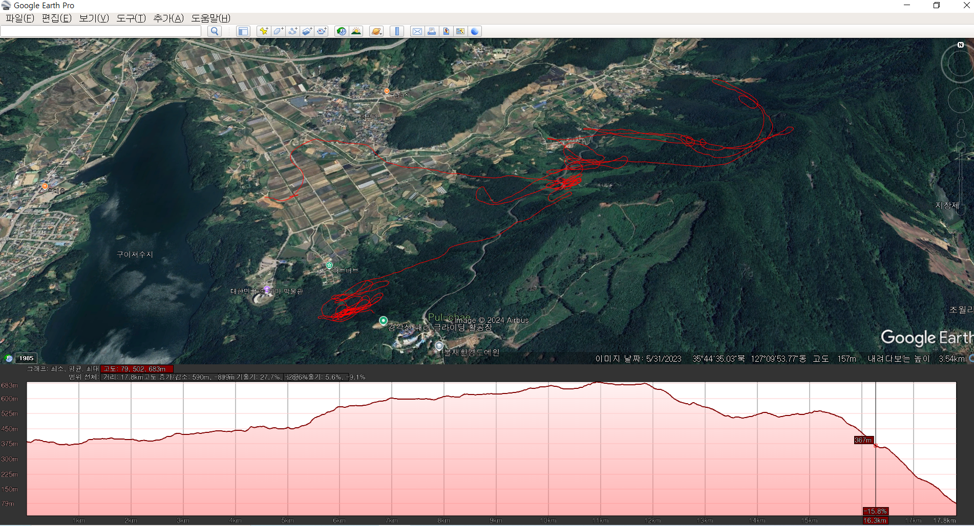Image resolution: width=974 pixels, height=526 pixels.
Task: Toggle the sidebar panel
Action: point(243,31)
